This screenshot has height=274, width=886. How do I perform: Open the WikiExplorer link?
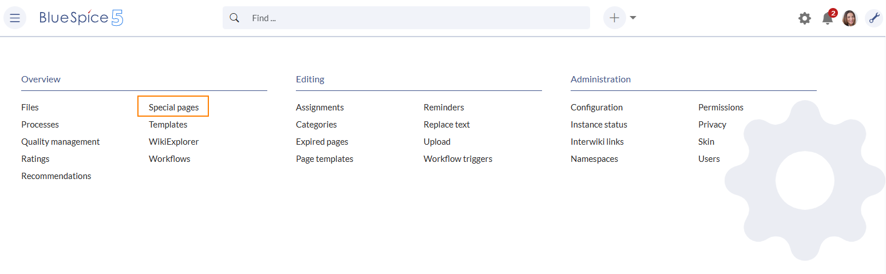tap(174, 141)
